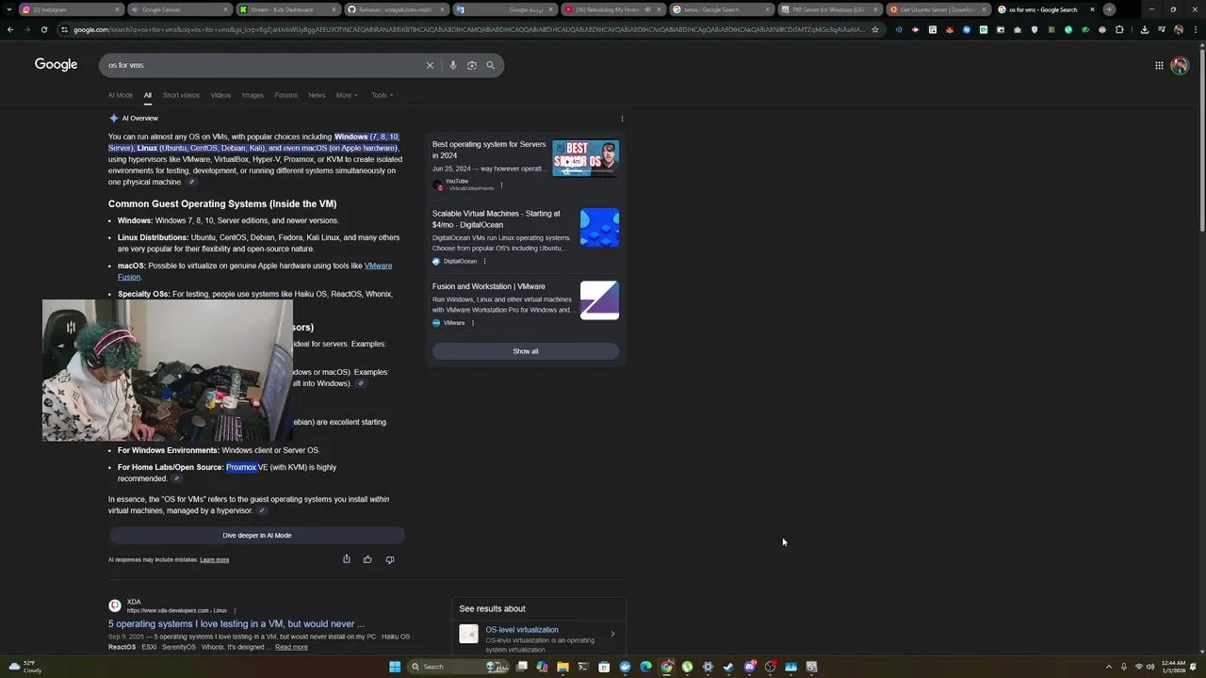
Task: Expand OS-level virtualization chevron
Action: point(612,634)
